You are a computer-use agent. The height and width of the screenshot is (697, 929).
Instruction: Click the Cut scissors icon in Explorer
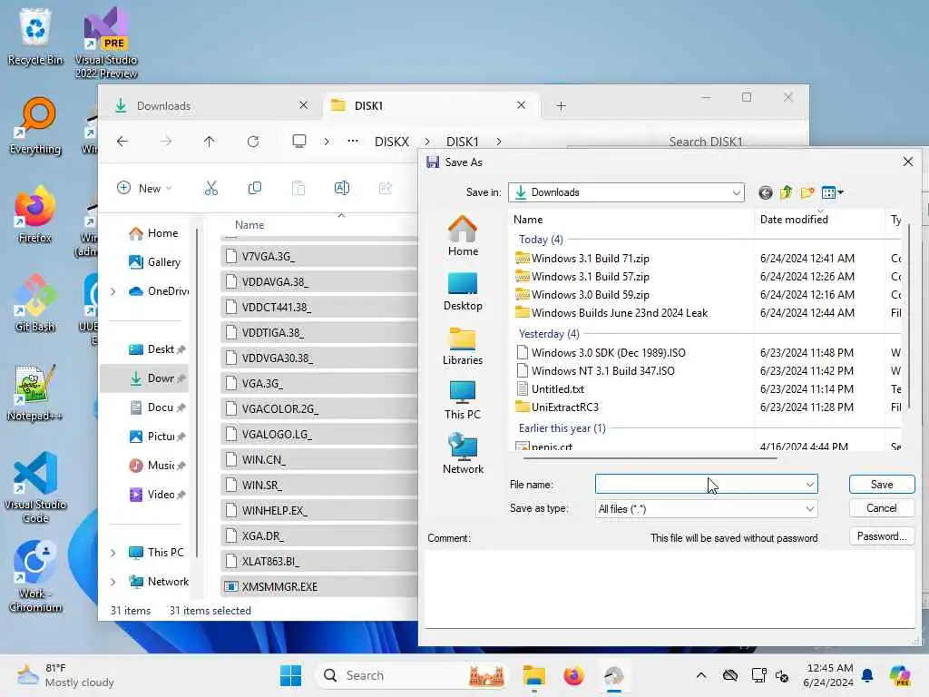[x=210, y=189]
